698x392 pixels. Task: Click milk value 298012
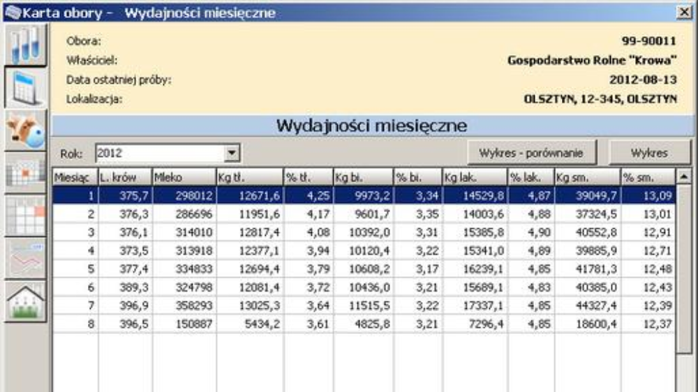coord(184,196)
